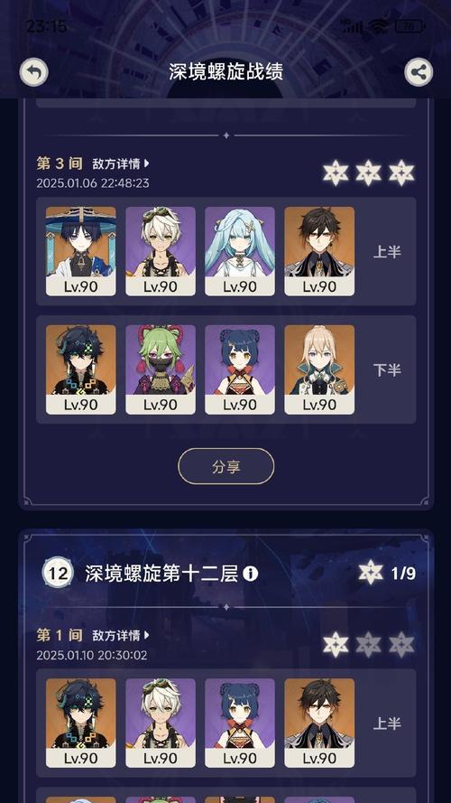The image size is (451, 803).
Task: Click the 分享 button
Action: [226, 466]
